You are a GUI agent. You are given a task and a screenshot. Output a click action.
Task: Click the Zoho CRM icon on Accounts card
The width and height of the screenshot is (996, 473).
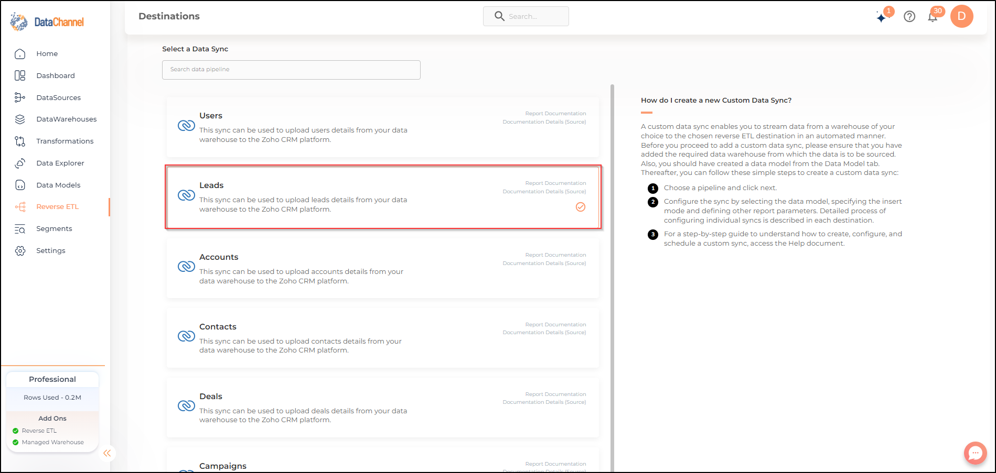(186, 267)
